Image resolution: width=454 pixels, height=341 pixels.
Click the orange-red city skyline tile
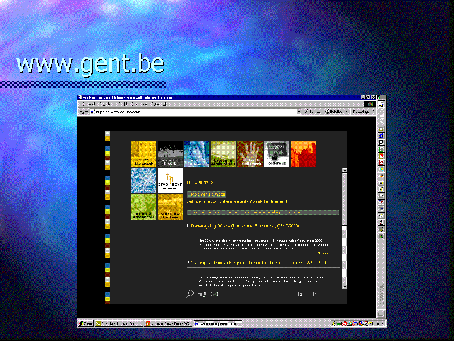click(303, 154)
